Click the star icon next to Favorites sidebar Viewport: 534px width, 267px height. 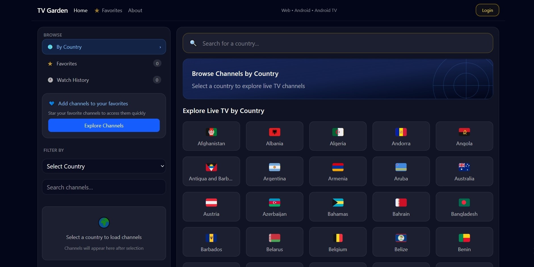click(x=50, y=64)
